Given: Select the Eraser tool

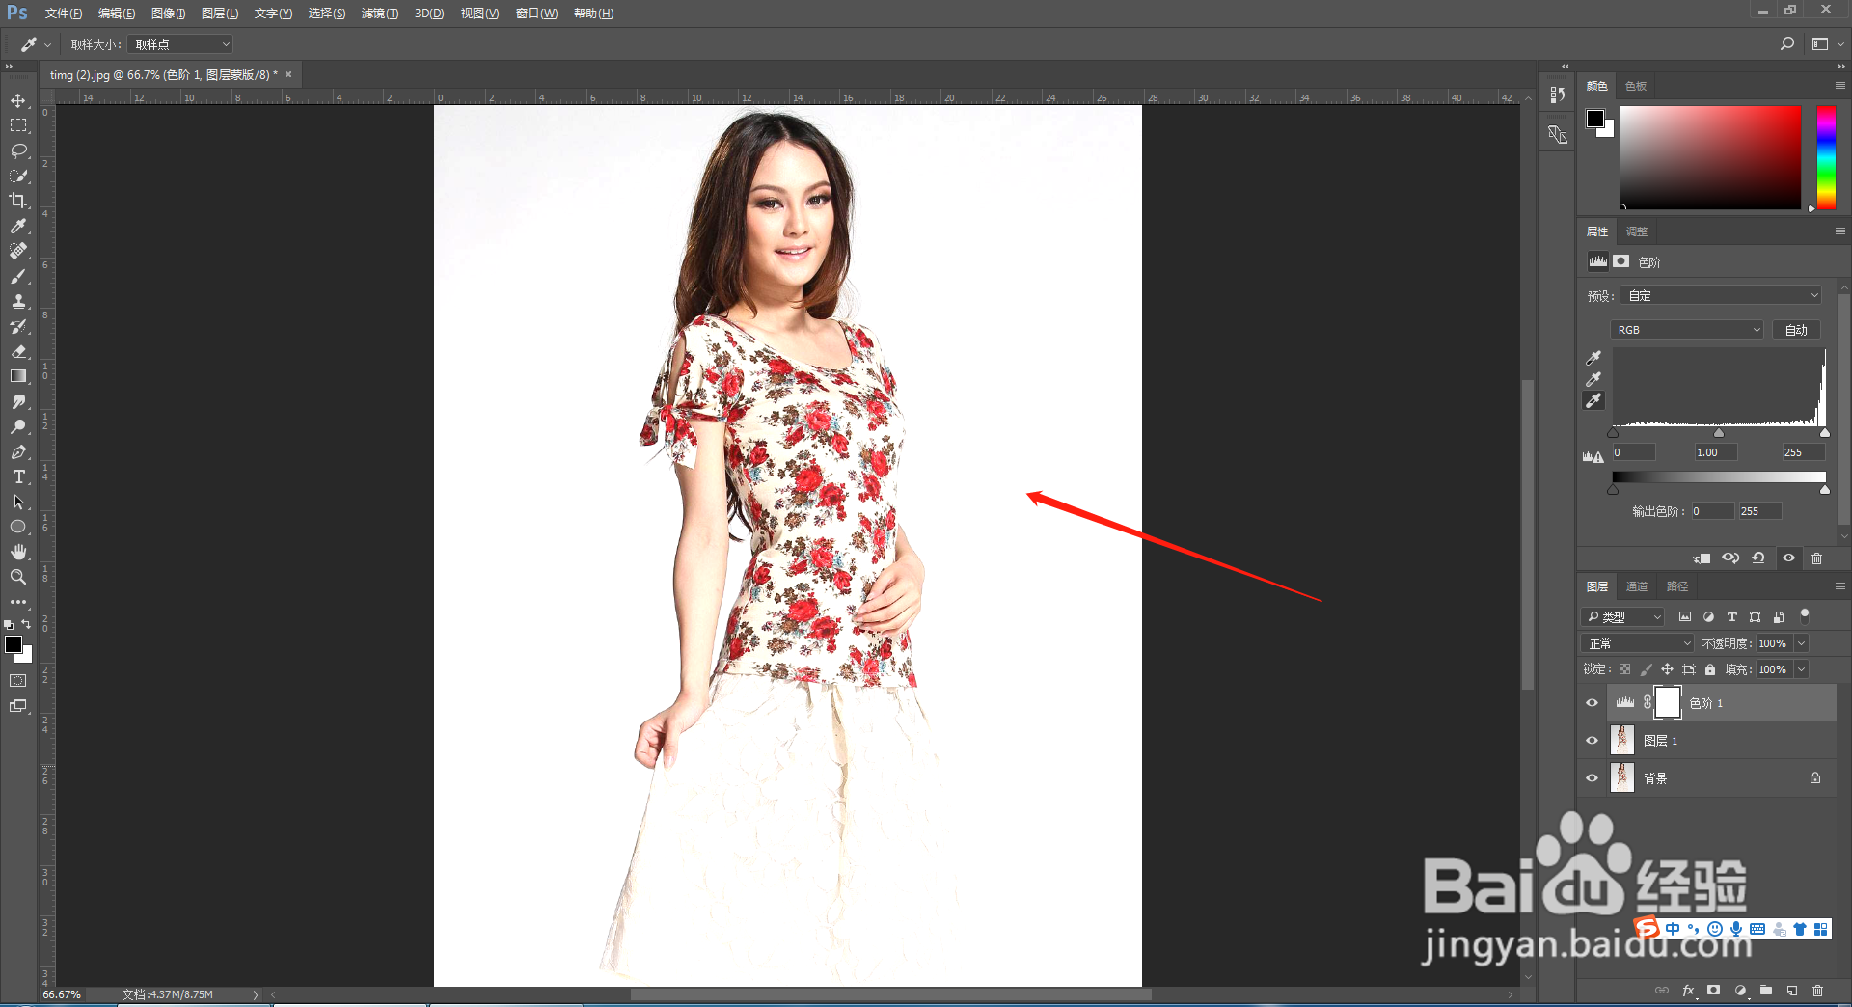Looking at the screenshot, I should click(18, 351).
